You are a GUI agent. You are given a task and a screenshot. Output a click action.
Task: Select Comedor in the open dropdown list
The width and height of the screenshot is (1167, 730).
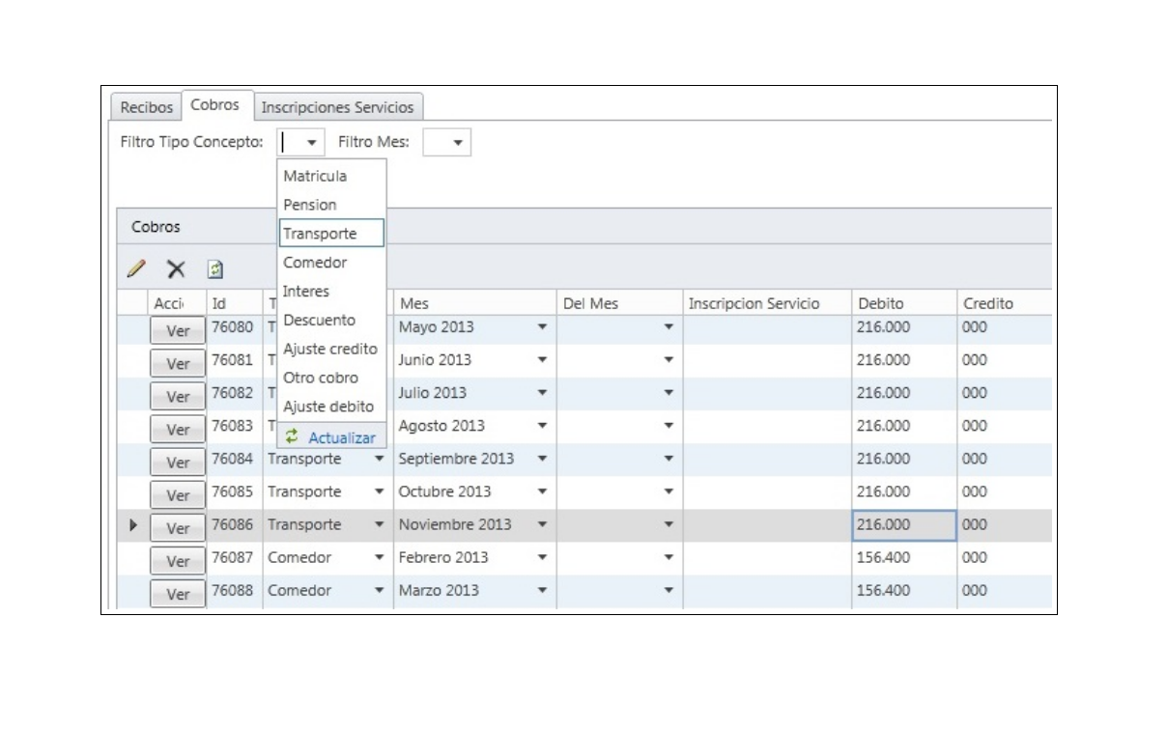pyautogui.click(x=331, y=263)
